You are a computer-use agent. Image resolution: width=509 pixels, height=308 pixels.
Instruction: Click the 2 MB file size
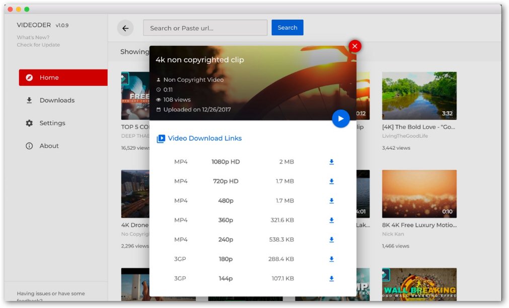[x=286, y=162]
